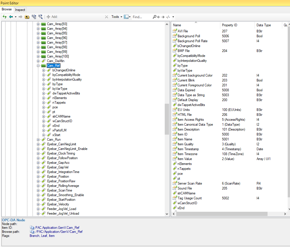Click the /PAC/Application/GenV/Cam_Ref browse path link
290x247 pixels.
(x=59, y=232)
